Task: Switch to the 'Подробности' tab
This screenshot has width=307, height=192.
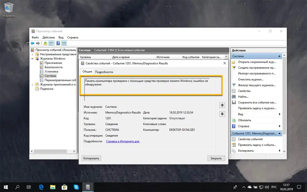Action: point(104,72)
